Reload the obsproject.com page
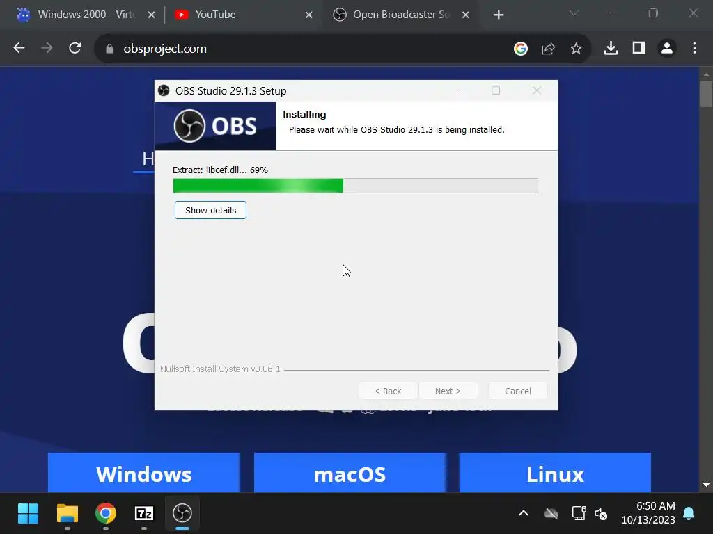Viewport: 713px width, 534px height. point(75,48)
